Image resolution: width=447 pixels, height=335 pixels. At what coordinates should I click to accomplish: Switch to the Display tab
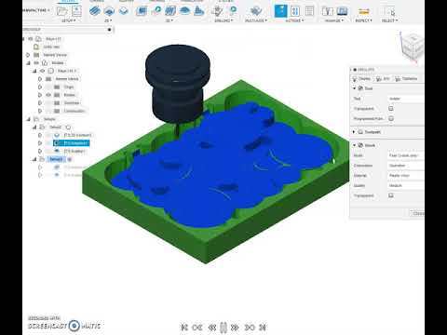[362, 79]
